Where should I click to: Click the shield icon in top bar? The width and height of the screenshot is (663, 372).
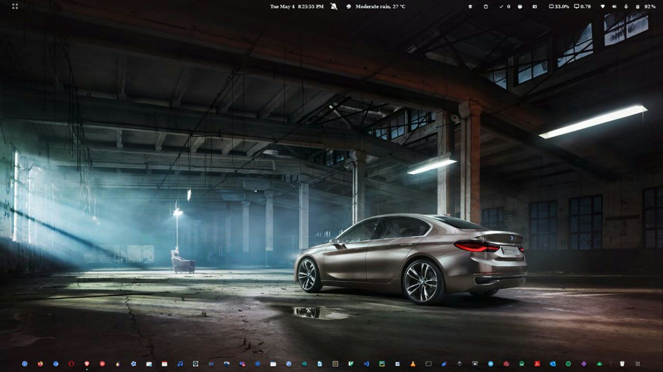[470, 6]
